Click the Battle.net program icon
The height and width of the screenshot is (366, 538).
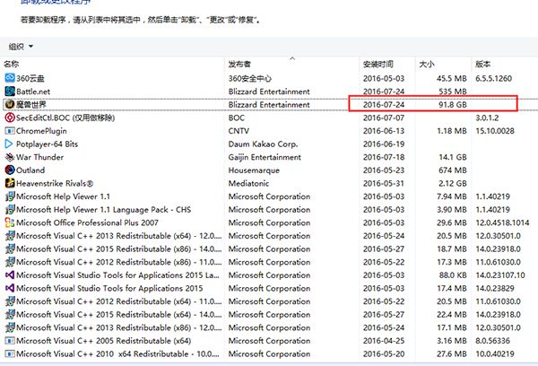point(10,91)
